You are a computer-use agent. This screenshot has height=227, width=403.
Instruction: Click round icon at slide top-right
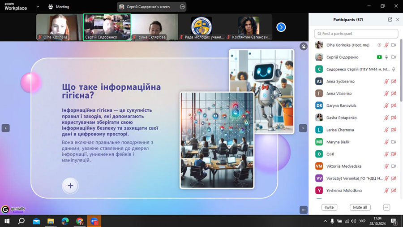click(303, 47)
